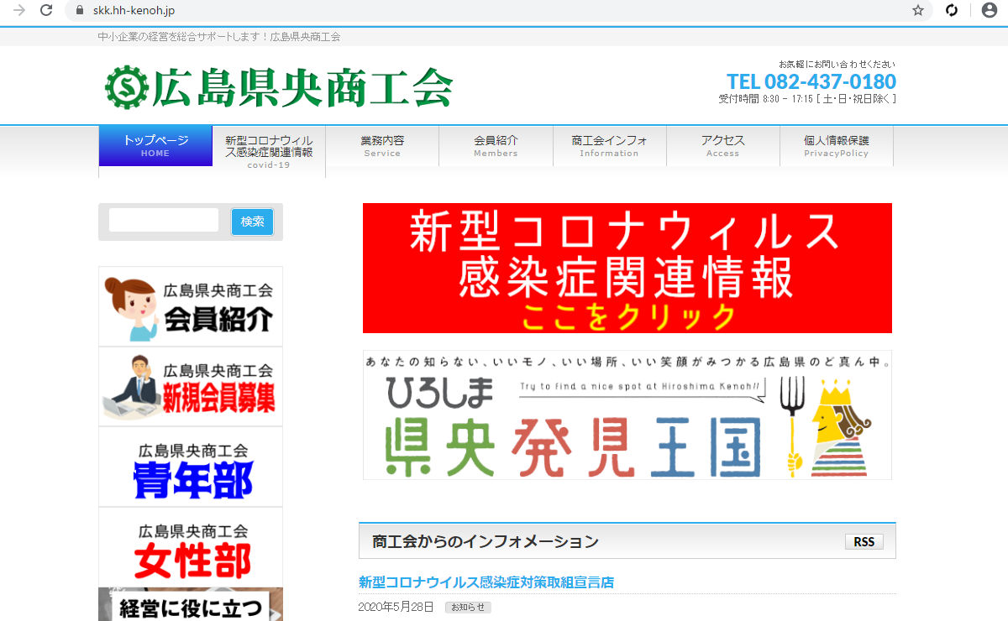Click the 広島県央商工会 header logo text

pyautogui.click(x=302, y=87)
